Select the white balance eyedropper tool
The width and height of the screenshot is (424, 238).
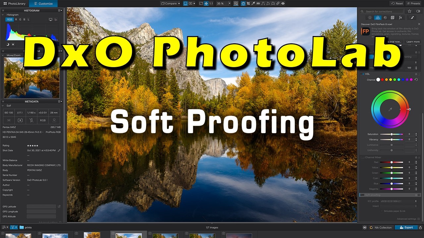tap(253, 3)
